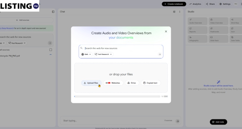Viewport: 242px width, 129px height.
Task: Open Data Table tile
Action: click(x=236, y=39)
